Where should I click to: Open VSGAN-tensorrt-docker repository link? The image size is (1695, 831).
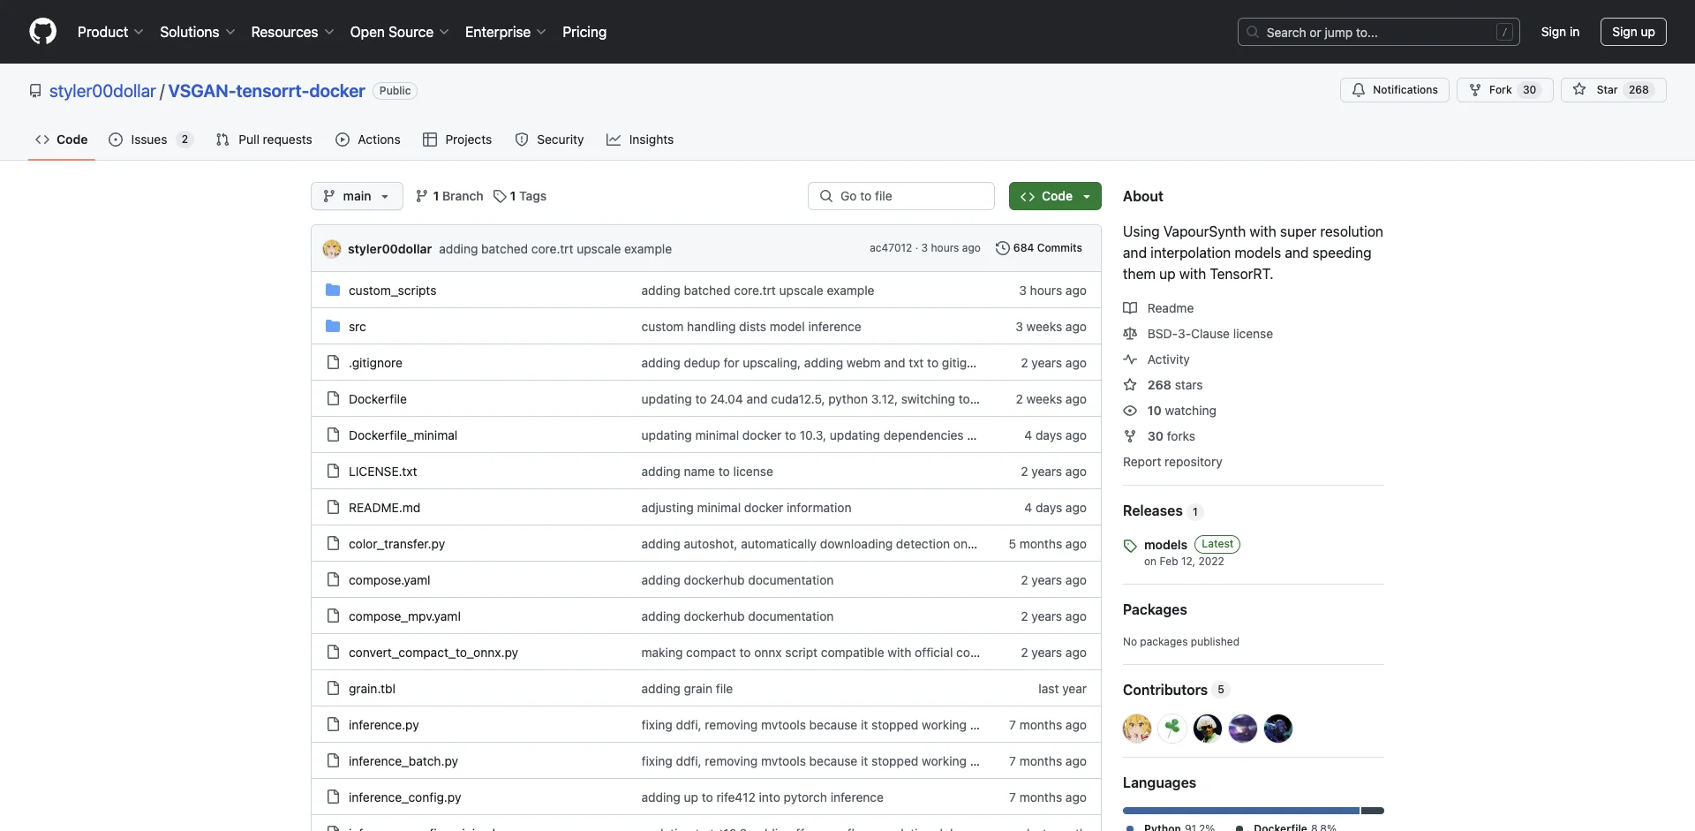pos(267,91)
